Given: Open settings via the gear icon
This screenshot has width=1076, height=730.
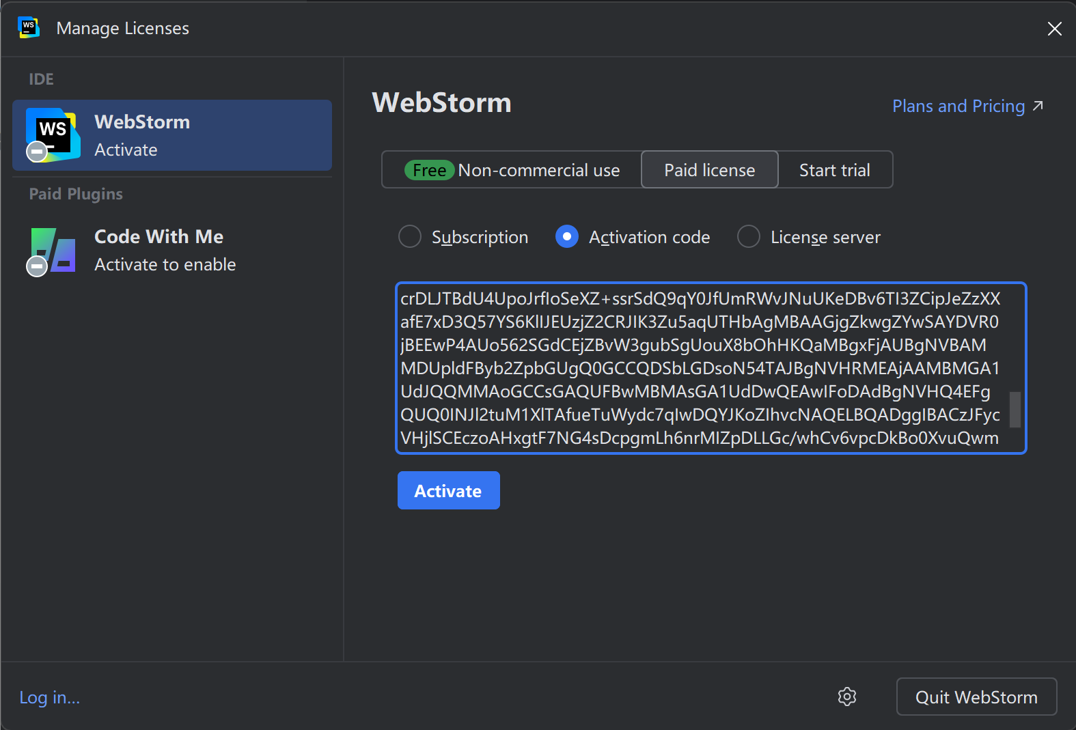Looking at the screenshot, I should point(846,697).
